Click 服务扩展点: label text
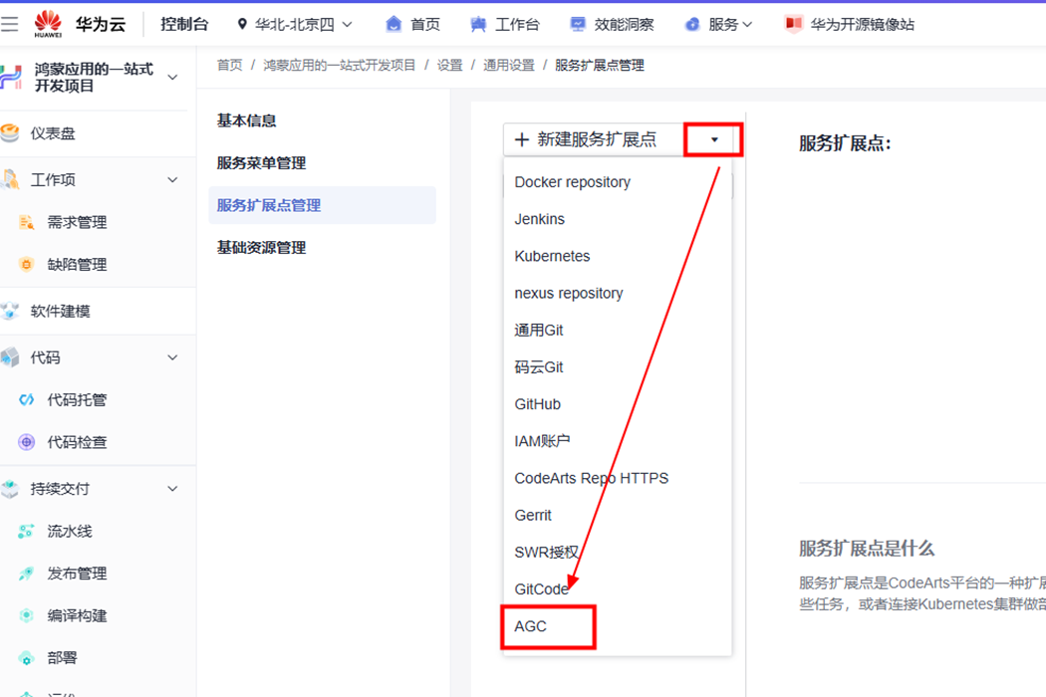 845,143
